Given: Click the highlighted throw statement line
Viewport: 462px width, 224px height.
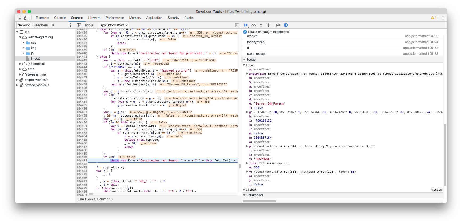Looking at the screenshot, I should tap(163, 161).
